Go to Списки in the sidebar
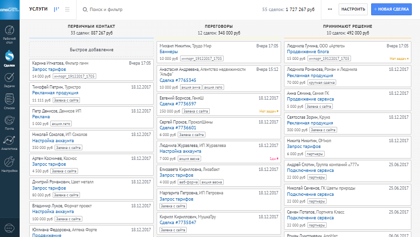Screen dimensions: 420x237 10,102
